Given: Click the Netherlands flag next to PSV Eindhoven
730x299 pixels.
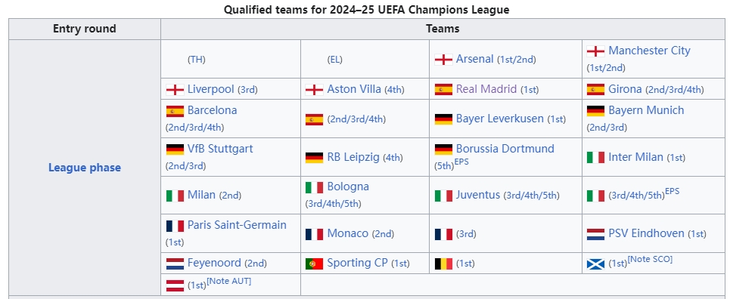Looking at the screenshot, I should point(595,234).
